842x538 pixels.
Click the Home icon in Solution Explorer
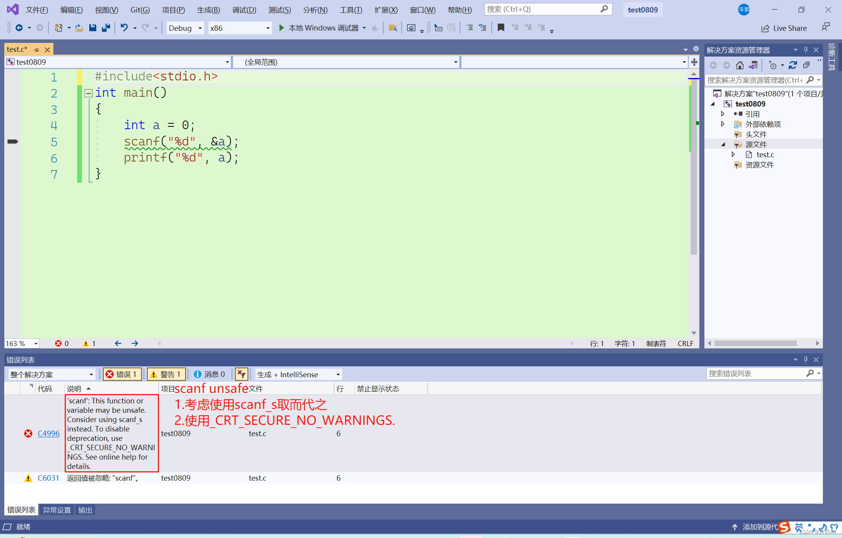(x=739, y=65)
